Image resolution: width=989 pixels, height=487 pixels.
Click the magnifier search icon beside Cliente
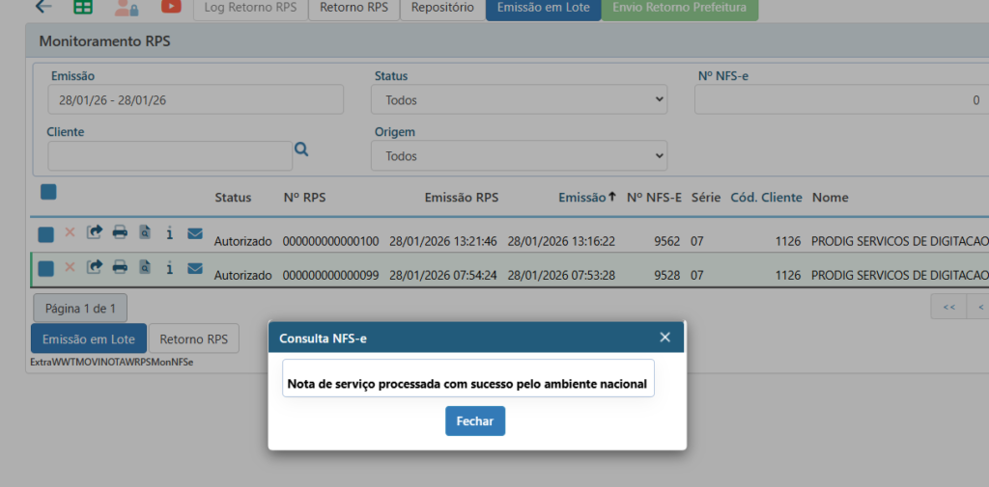tap(301, 149)
